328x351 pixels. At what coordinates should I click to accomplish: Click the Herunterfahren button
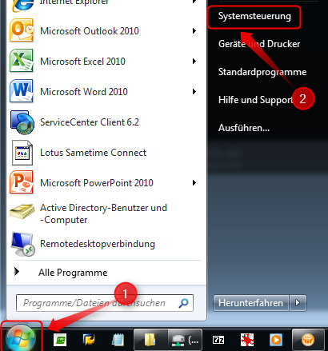point(250,303)
